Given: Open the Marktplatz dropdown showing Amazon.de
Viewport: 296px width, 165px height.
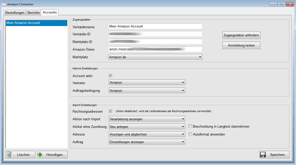Looking at the screenshot, I should (155, 57).
